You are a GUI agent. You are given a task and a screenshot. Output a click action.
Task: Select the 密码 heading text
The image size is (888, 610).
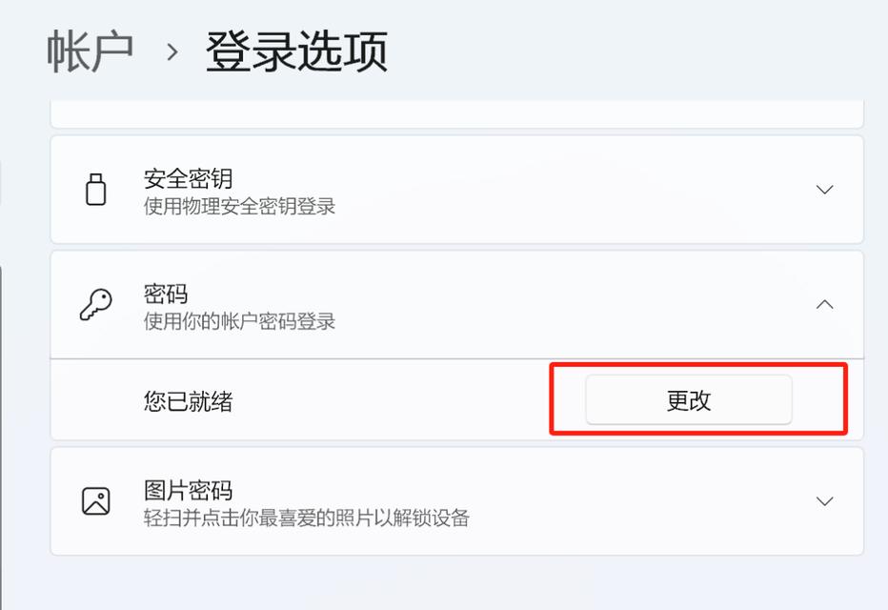[166, 294]
